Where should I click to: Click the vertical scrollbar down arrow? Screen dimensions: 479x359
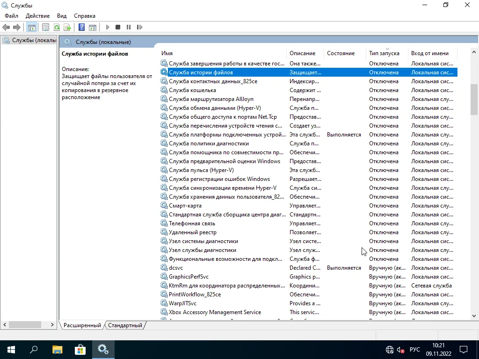(474, 316)
